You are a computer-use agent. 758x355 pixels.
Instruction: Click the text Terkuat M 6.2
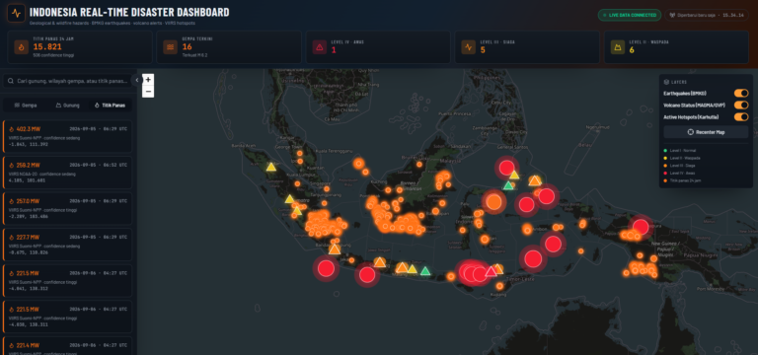[x=194, y=55]
